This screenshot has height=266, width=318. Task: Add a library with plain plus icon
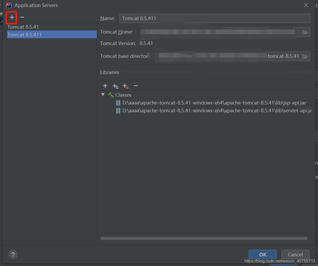pos(105,86)
